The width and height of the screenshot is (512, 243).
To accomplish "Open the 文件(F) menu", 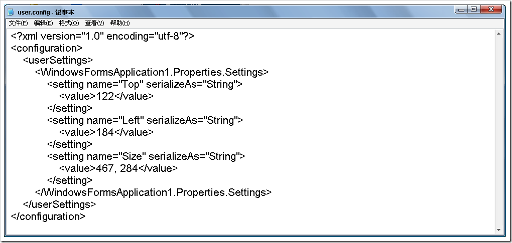I will [18, 23].
